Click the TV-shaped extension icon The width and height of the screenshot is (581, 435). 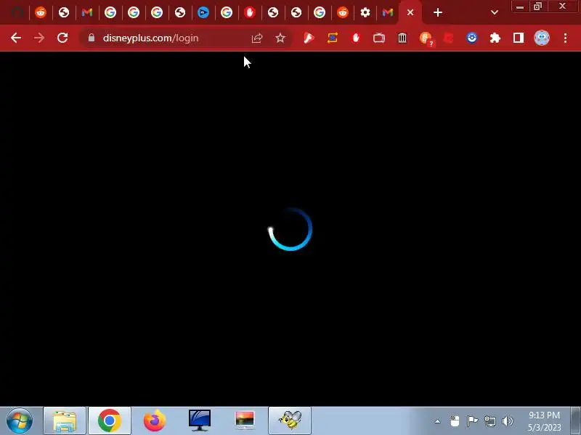coord(378,38)
